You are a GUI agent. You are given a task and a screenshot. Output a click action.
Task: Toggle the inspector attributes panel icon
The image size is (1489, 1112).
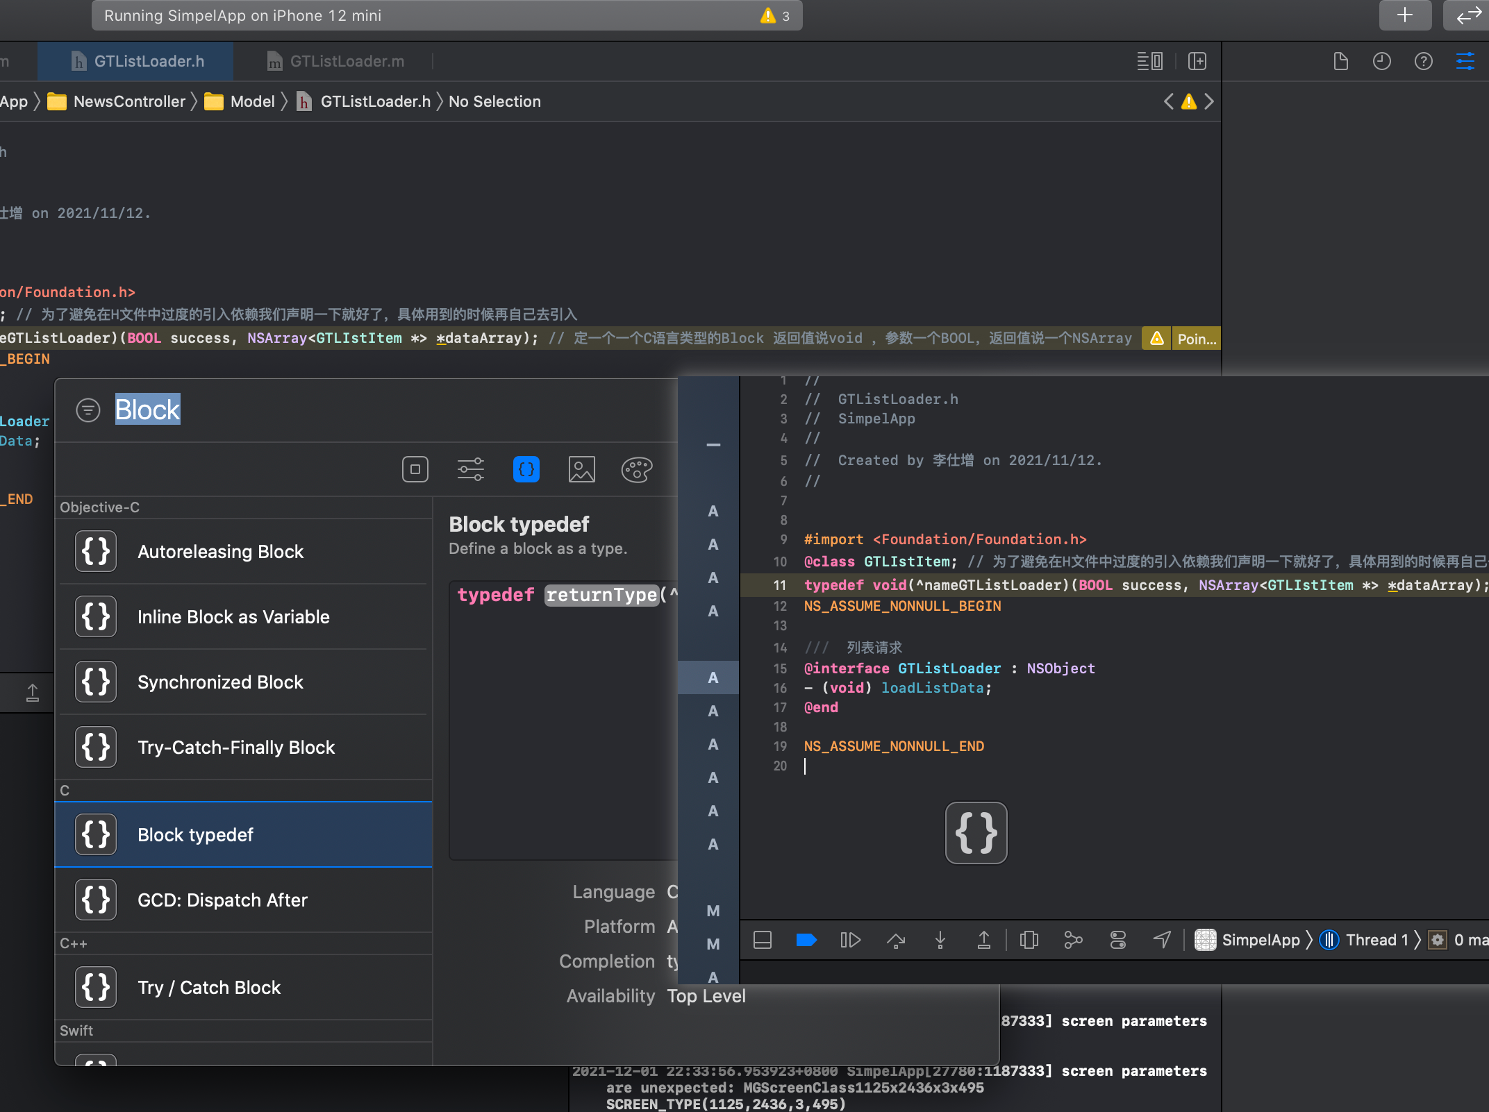(x=1465, y=61)
